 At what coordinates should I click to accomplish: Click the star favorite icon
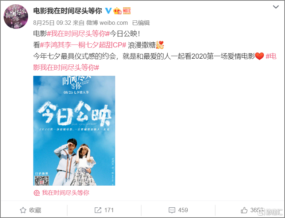(23, 210)
